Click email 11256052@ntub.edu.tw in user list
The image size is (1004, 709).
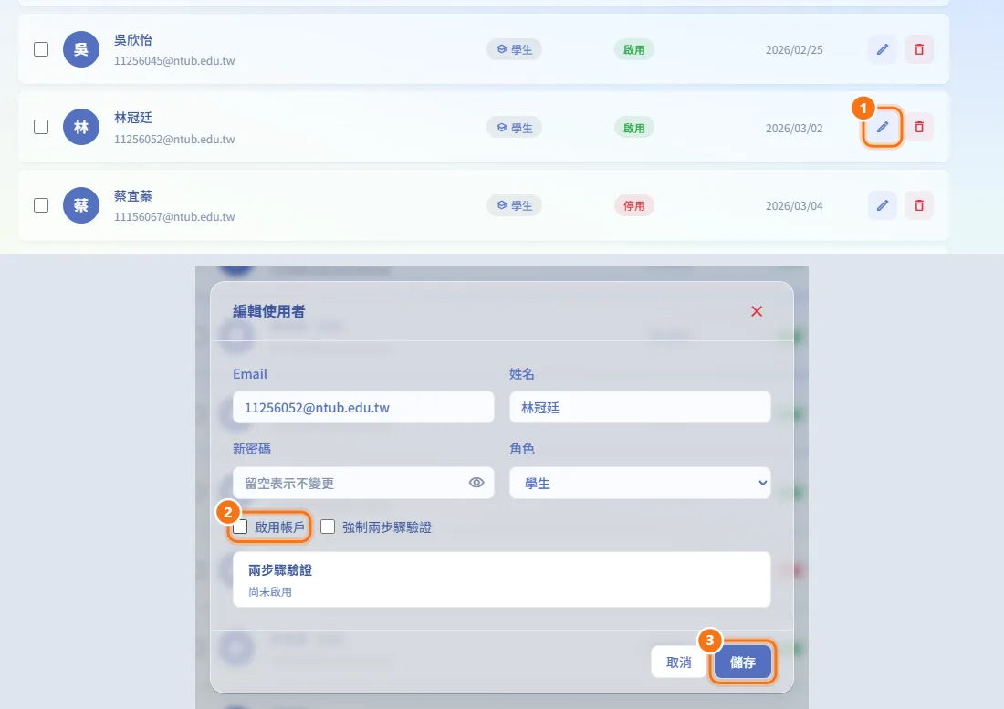pyautogui.click(x=174, y=139)
